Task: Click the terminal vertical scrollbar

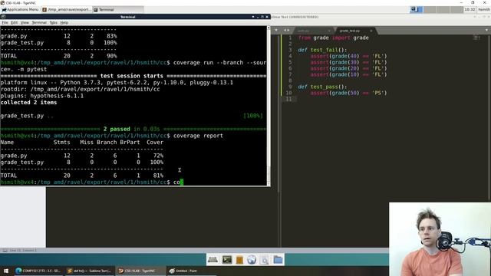Action: (269, 107)
